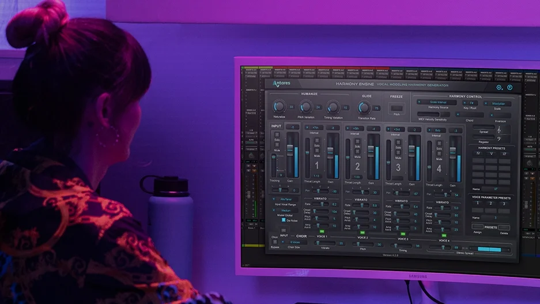Open the plugin settings gear icon

499,88
